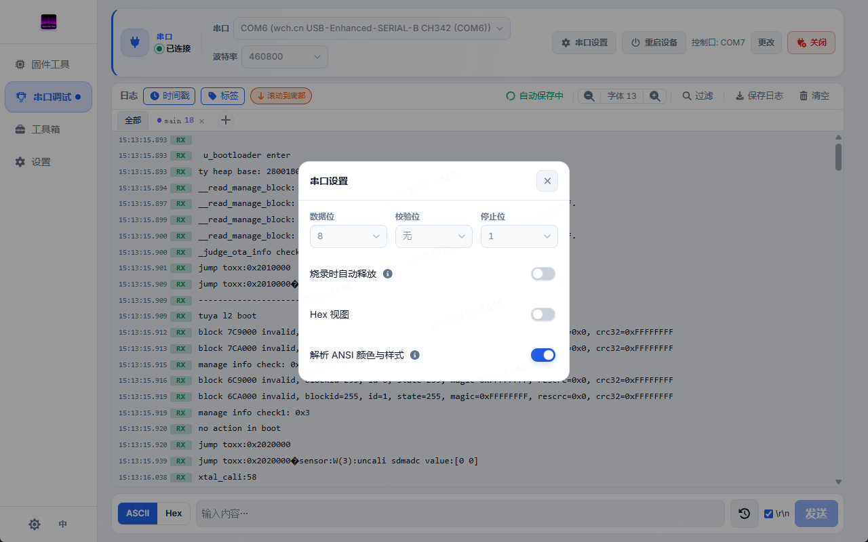
Task: Select 串口调试 in sidebar
Action: [49, 97]
